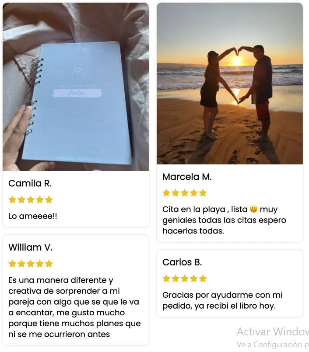This screenshot has height=352, width=309.
Task: Select reviewer name Marcela M.
Action: coord(187,177)
